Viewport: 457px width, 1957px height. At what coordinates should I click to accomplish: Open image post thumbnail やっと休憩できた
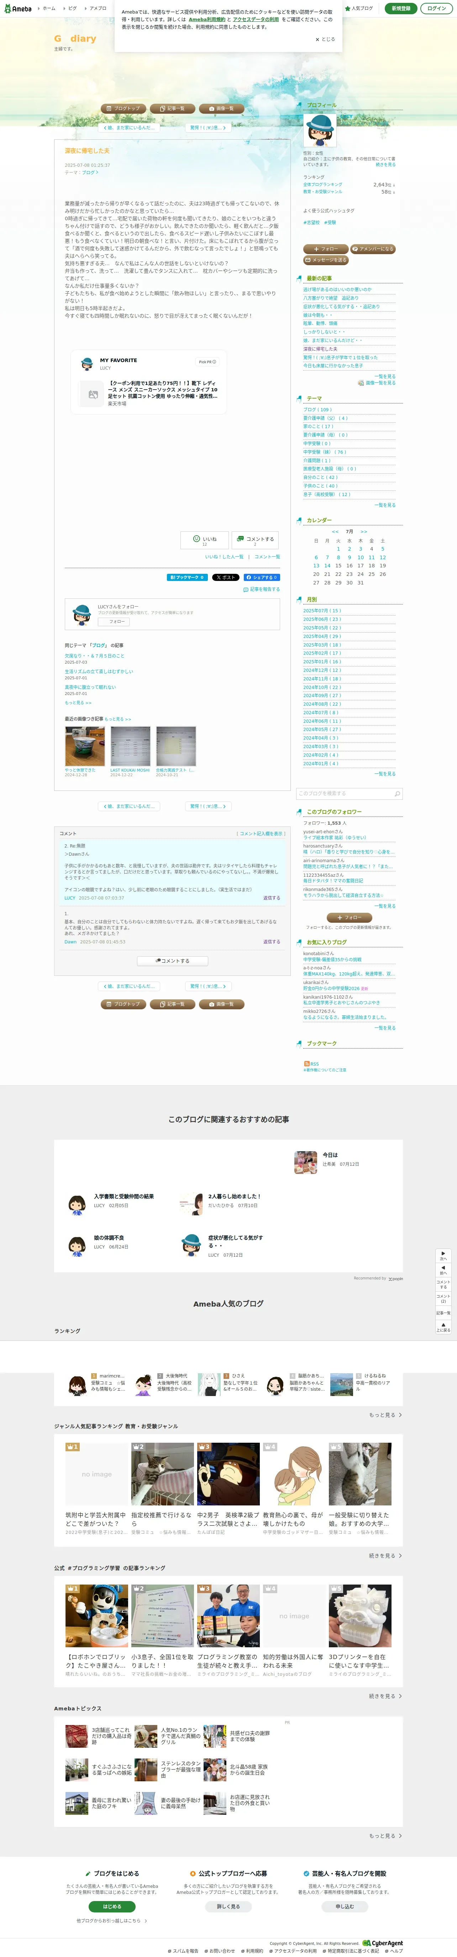coord(84,746)
